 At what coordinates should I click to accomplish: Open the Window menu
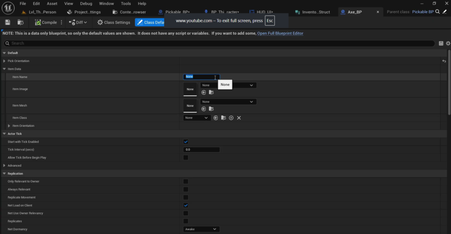click(107, 4)
